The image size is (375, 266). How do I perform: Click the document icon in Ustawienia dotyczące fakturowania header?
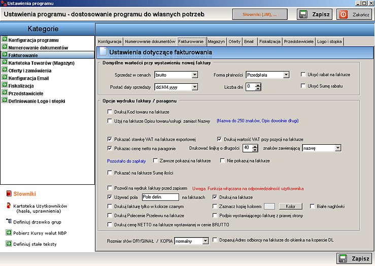point(103,52)
